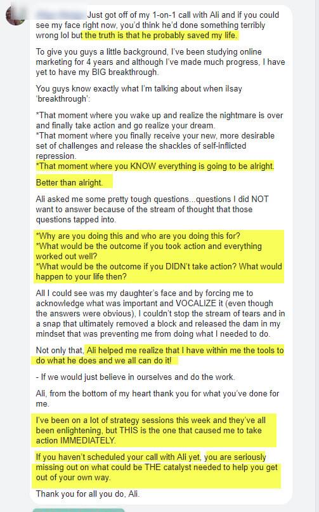This screenshot has width=319, height=512.
Task: Click highlighted 'Ali helped me realize' sentence
Action: point(157,355)
